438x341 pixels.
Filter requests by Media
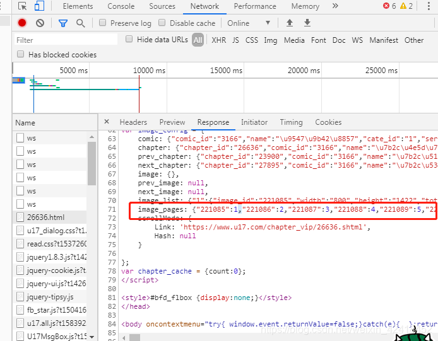(294, 40)
